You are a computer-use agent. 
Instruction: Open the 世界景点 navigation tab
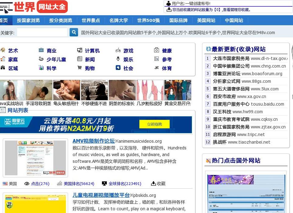pos(91,20)
